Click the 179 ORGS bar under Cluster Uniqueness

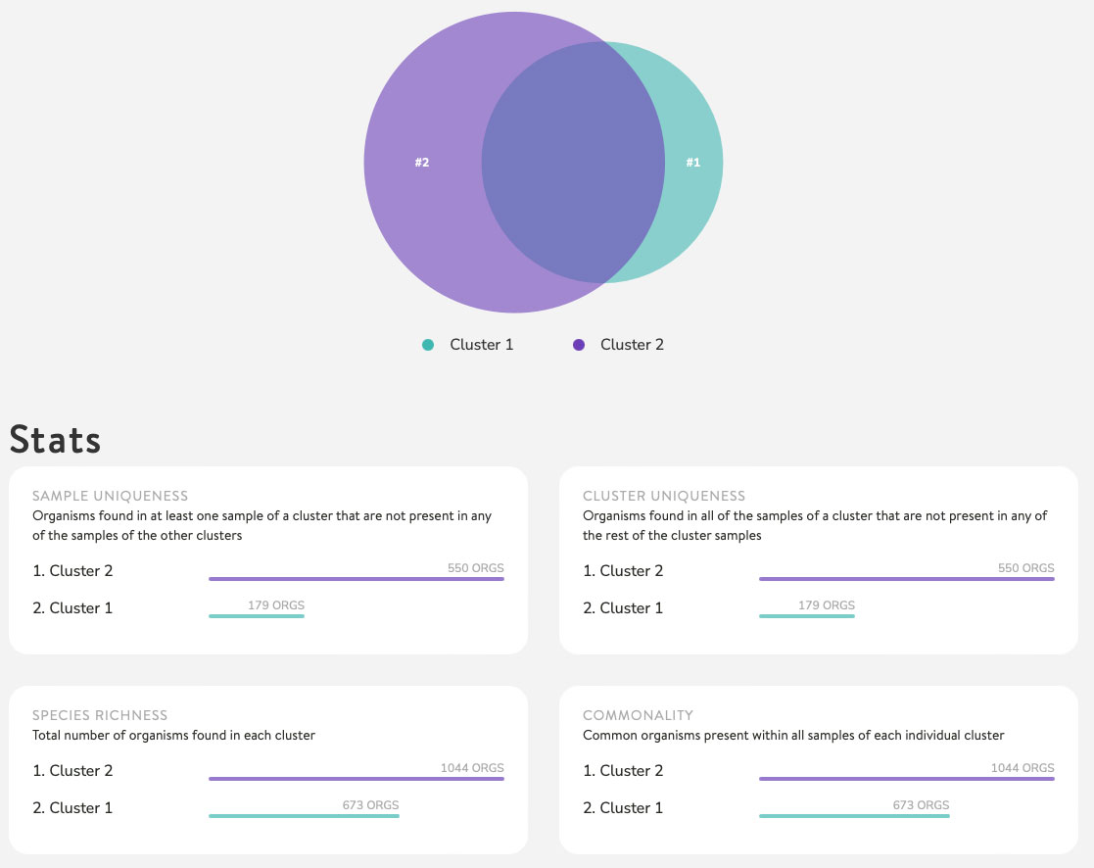tap(807, 616)
